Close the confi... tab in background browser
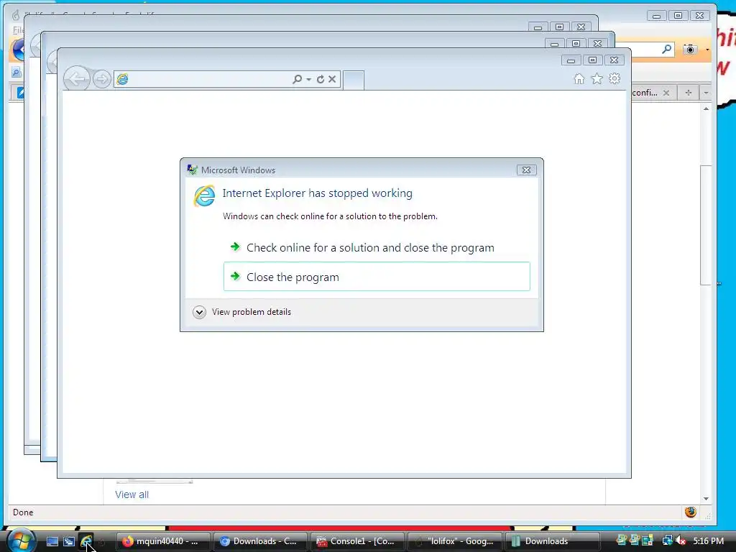This screenshot has width=736, height=552. pyautogui.click(x=666, y=93)
